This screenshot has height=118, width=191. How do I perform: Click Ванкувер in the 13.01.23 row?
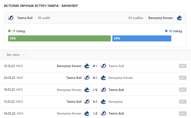point(115,102)
